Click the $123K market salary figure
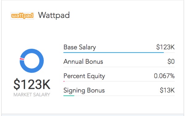 (32, 84)
